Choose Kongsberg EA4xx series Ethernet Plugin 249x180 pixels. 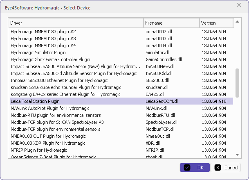122,94
